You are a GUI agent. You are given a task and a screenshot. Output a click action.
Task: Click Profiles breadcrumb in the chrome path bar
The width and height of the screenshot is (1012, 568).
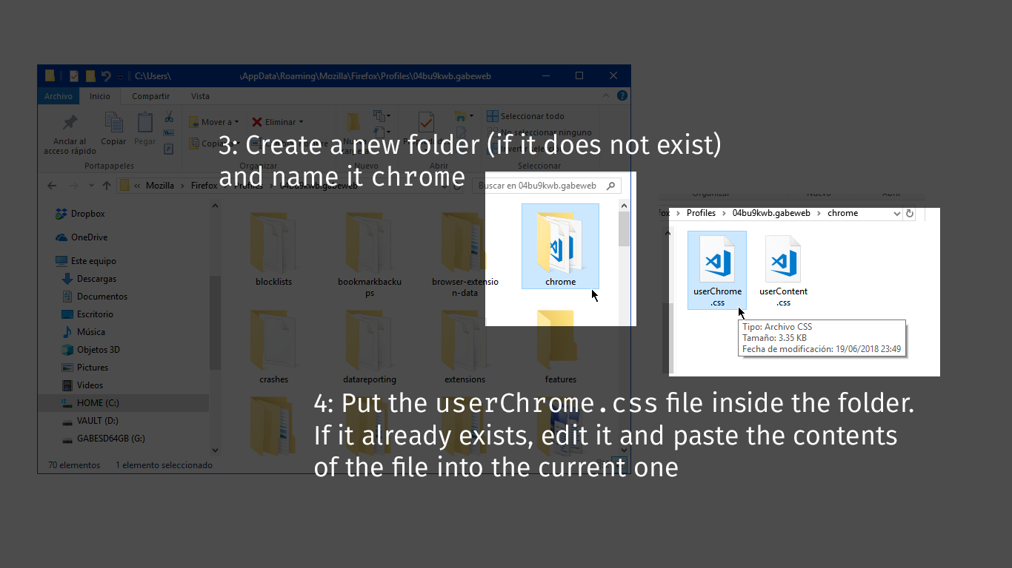(x=701, y=213)
